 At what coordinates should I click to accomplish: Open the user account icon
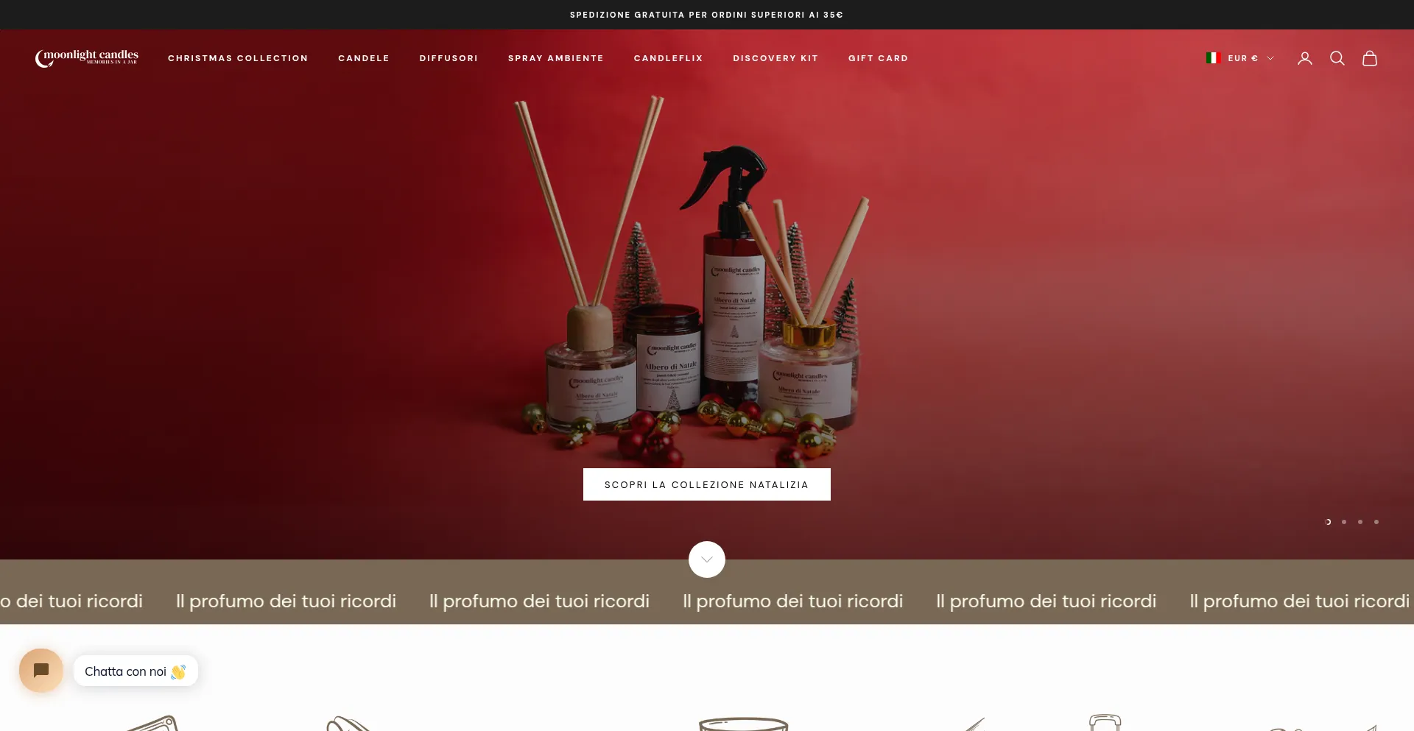(1304, 58)
